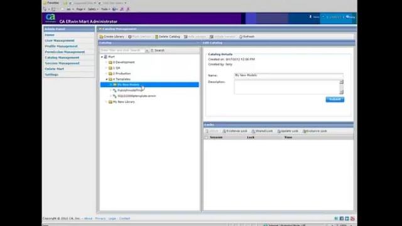Click the Search button in Catalog panel
This screenshot has height=226, width=402.
(157, 50)
